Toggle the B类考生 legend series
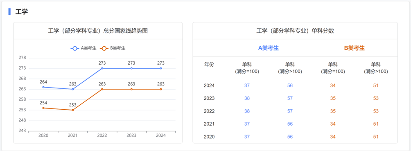Image resolution: width=411 pixels, height=151 pixels. (x=113, y=48)
